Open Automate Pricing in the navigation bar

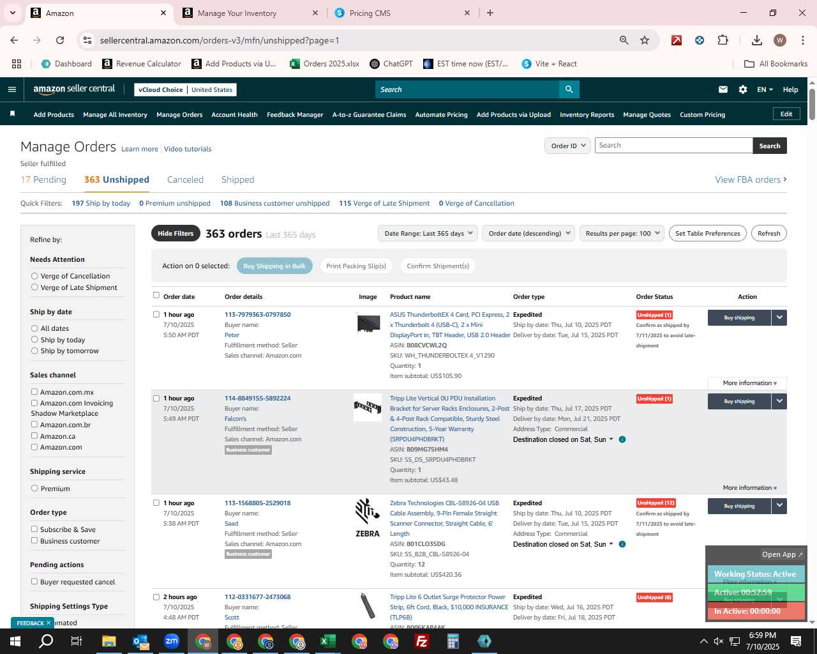tap(441, 115)
